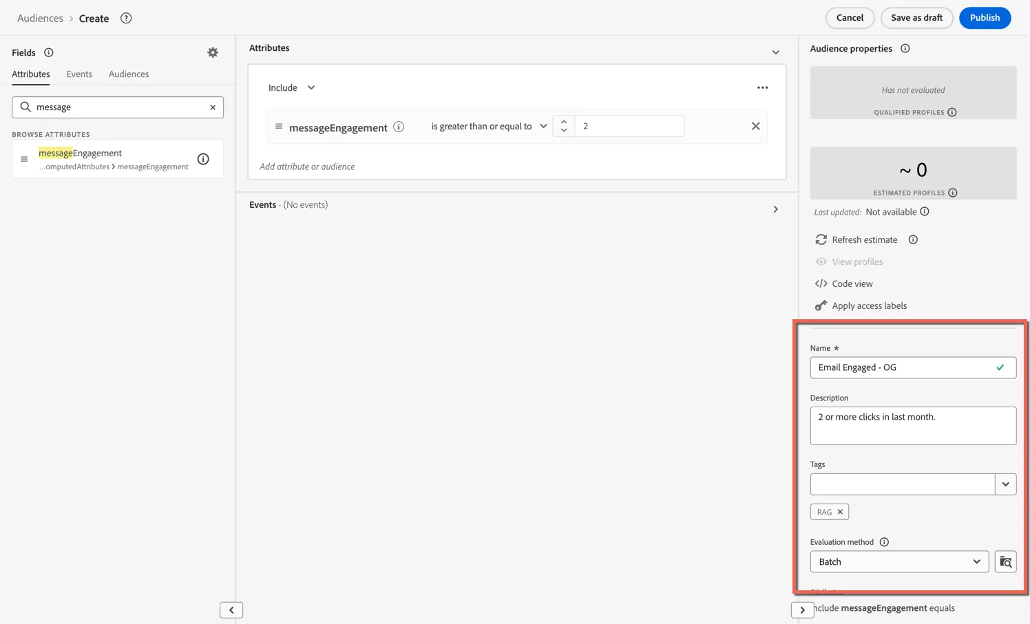Remove the messageEngagement rule
Viewport: 1030px width, 624px height.
point(755,126)
